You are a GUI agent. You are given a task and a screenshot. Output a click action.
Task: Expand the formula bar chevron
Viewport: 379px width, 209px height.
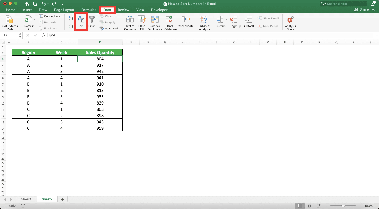(x=377, y=35)
